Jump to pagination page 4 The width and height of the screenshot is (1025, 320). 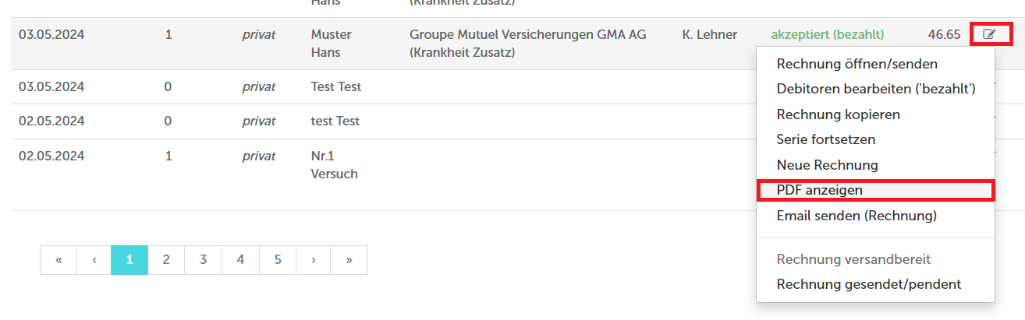point(240,260)
